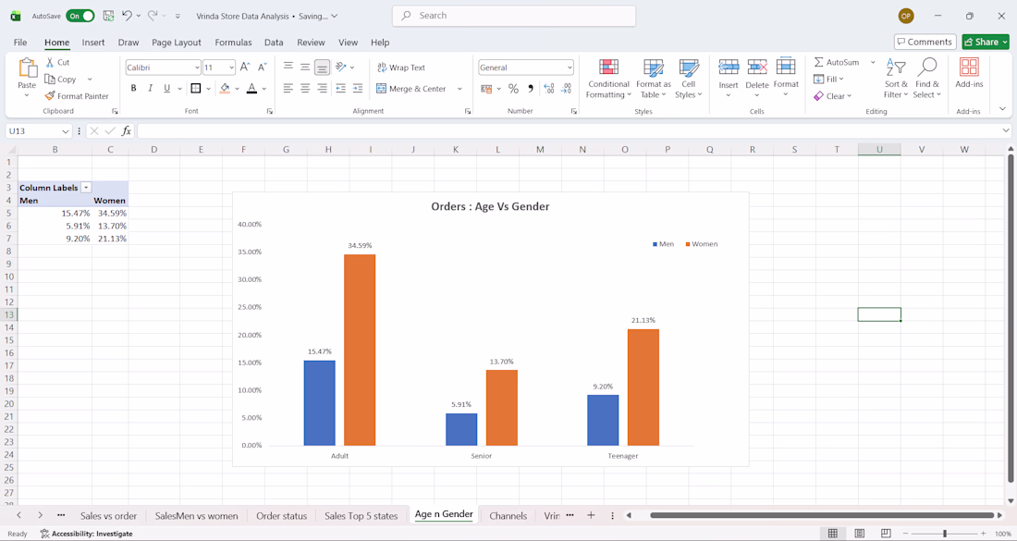Apply percent style number format

pyautogui.click(x=513, y=89)
